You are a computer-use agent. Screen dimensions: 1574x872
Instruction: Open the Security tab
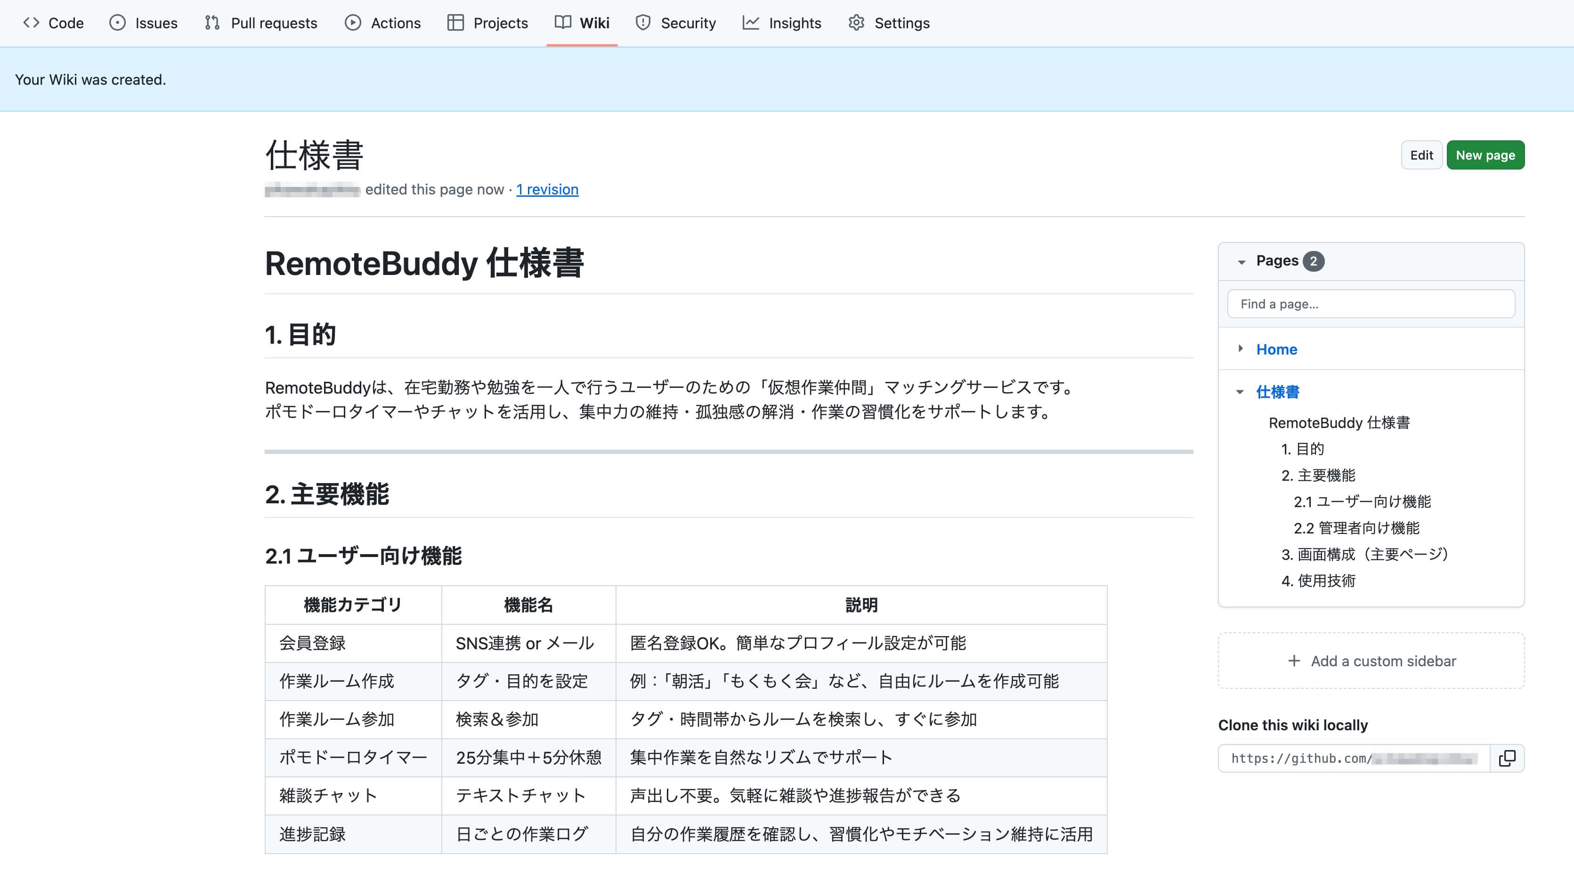point(676,23)
